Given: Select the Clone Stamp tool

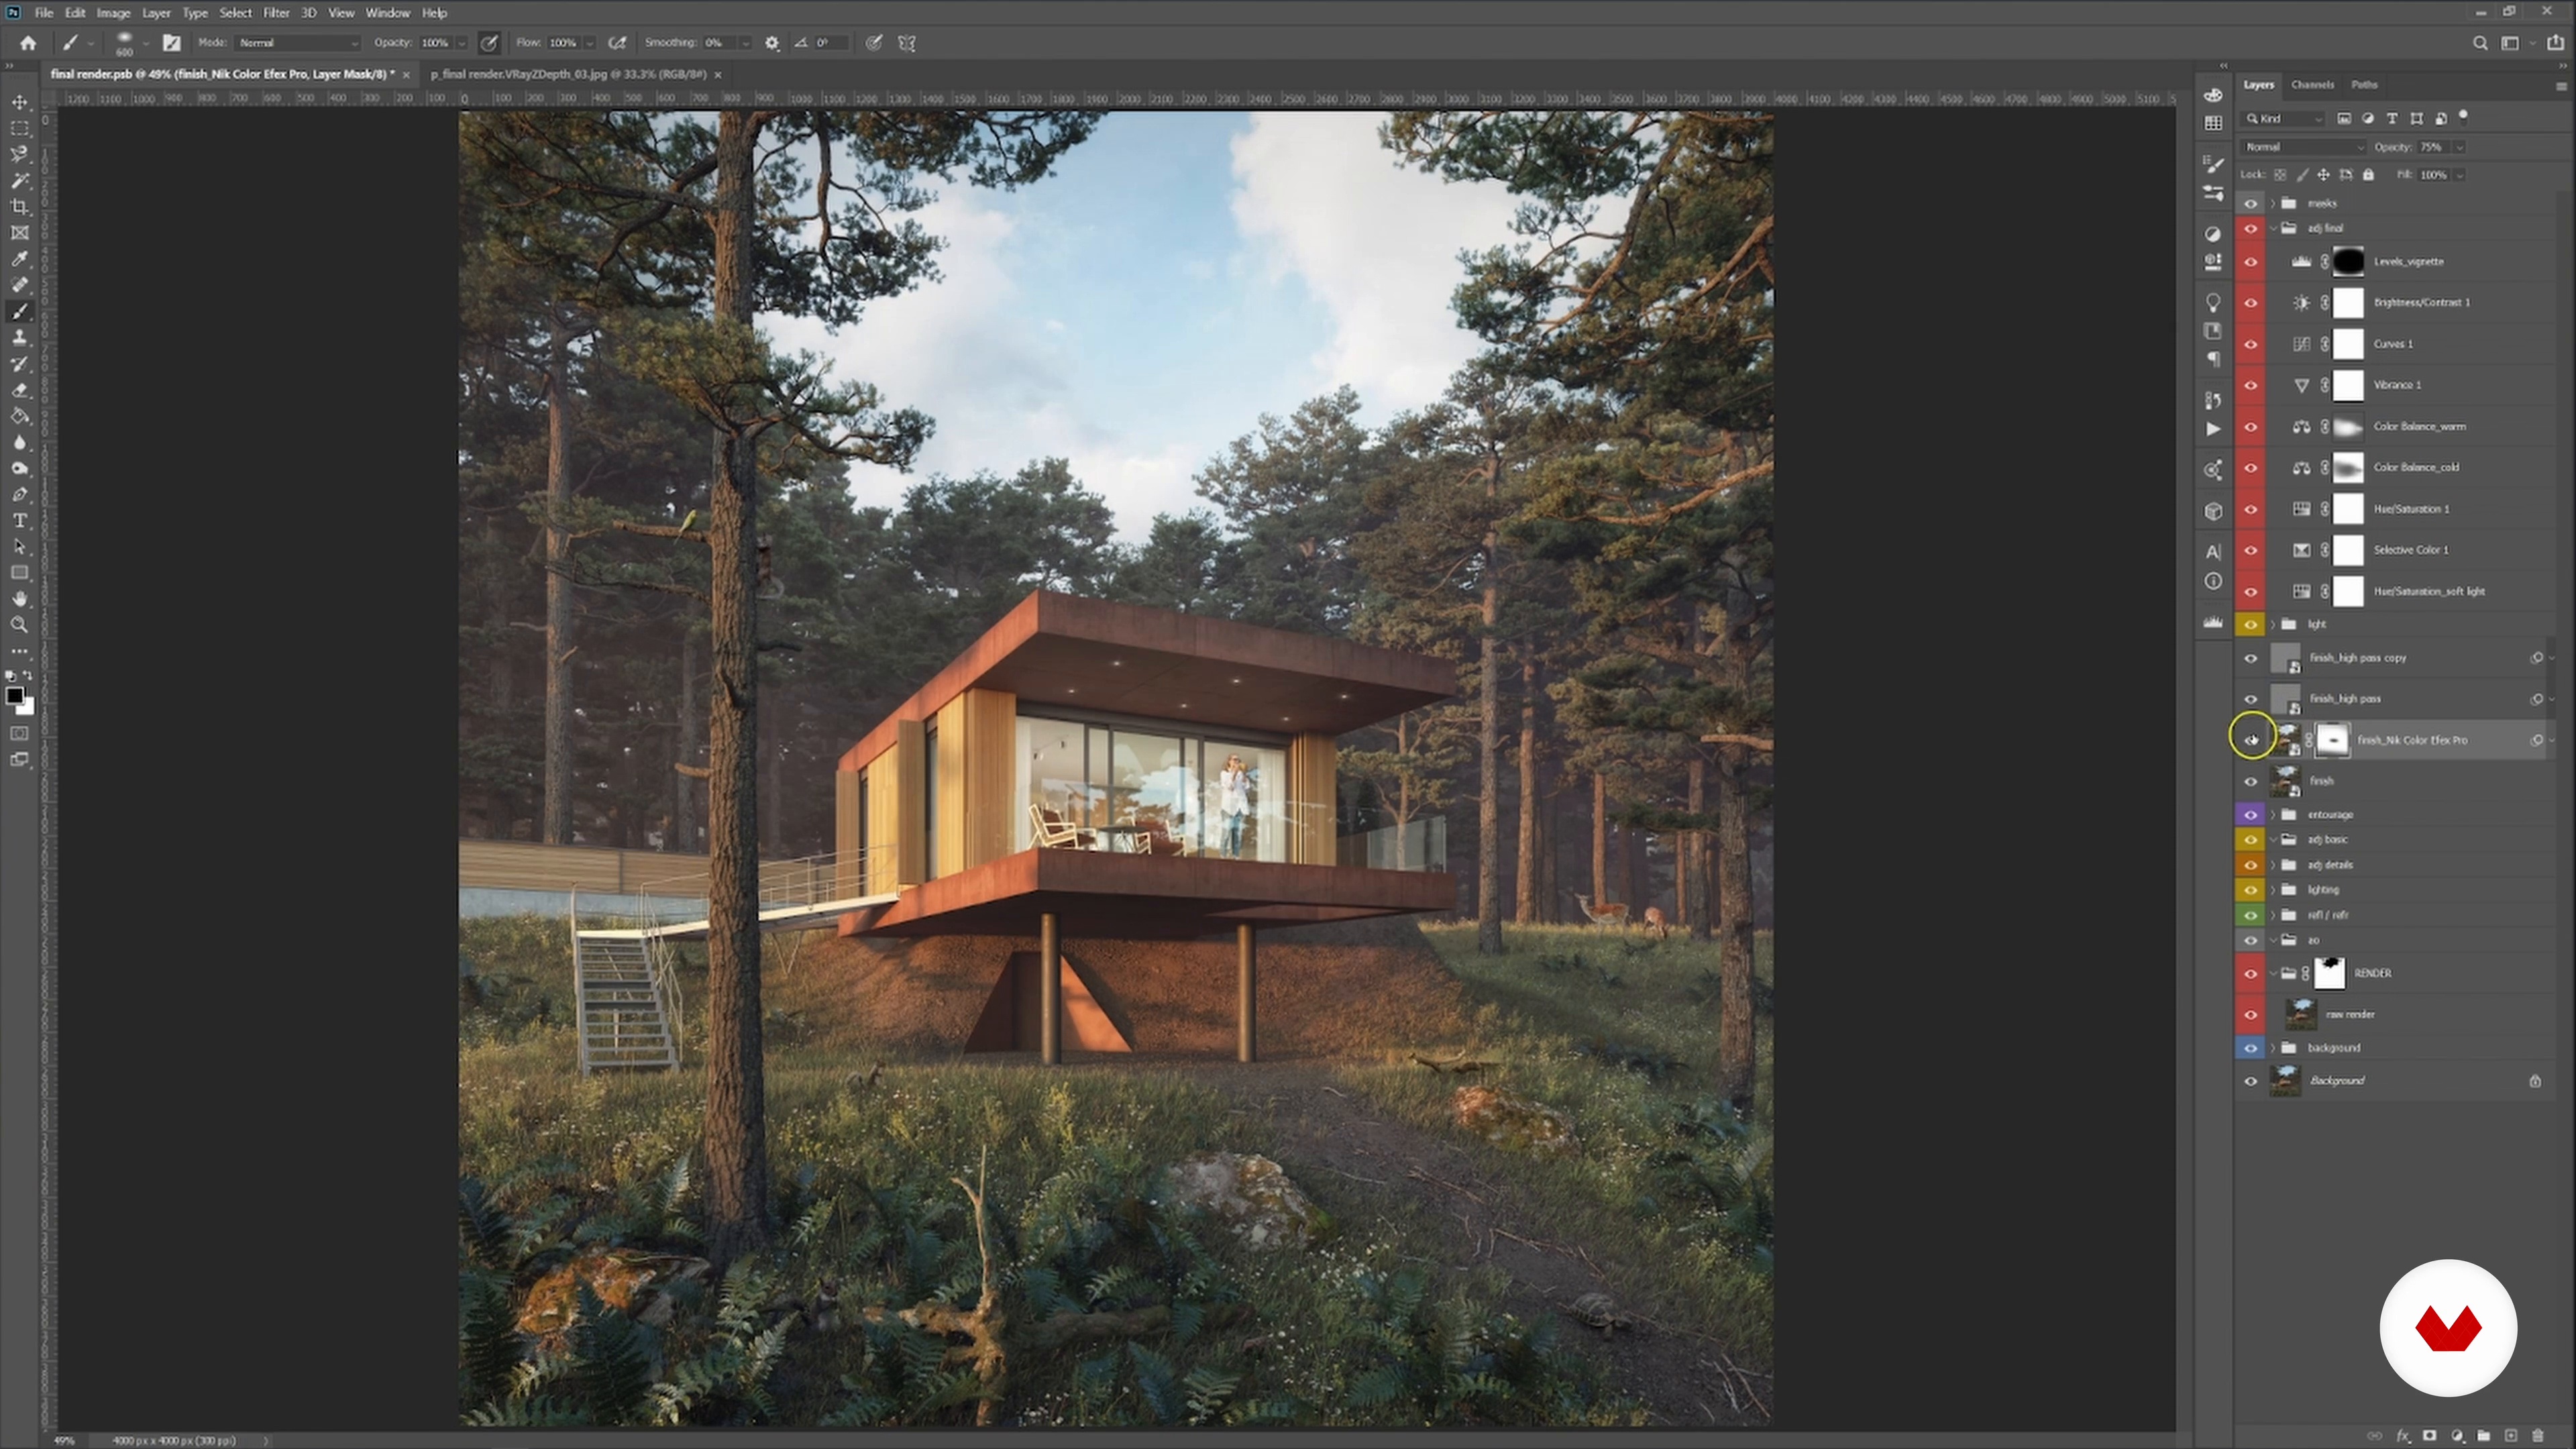Looking at the screenshot, I should 19,338.
